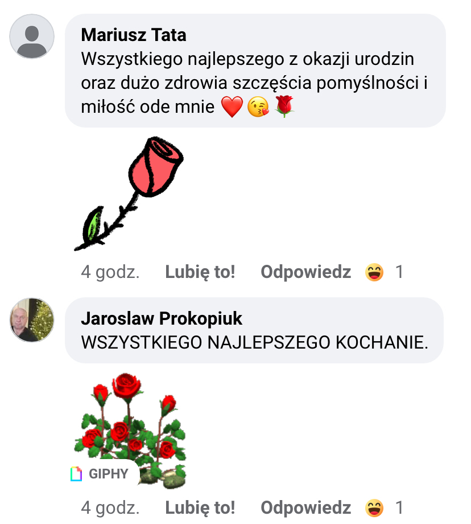Click the reaction count 1 on Mariusz's comment

pos(399,272)
